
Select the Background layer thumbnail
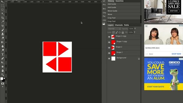pyautogui.click(x=113, y=58)
